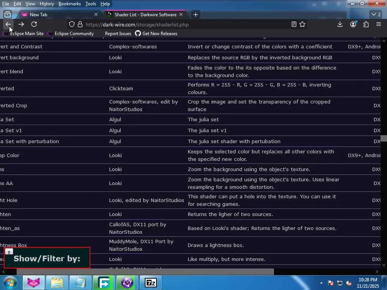Screen dimensions: 387x290
Task: Select 'Draws a lightness box.' description
Action: click(x=216, y=245)
